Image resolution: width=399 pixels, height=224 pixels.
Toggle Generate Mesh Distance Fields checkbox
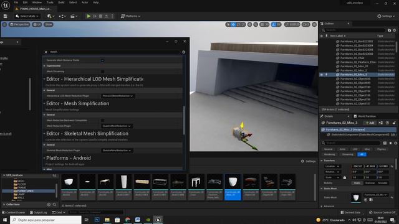pyautogui.click(x=102, y=60)
